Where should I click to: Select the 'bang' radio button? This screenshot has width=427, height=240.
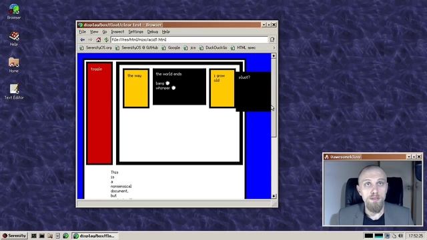coord(167,83)
